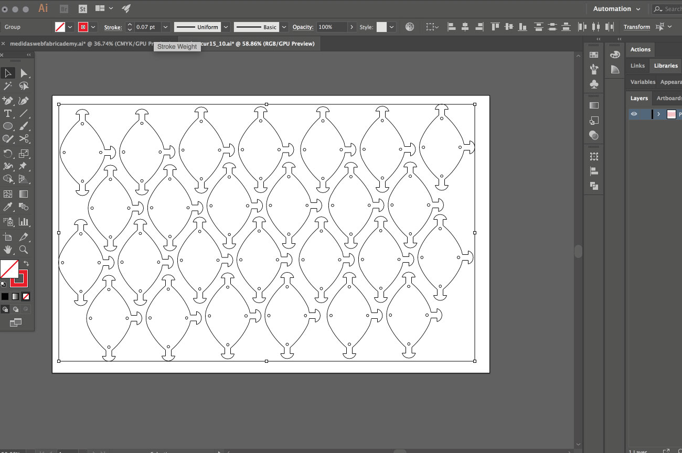
Task: Select the Zoom magnifier tool
Action: pyautogui.click(x=24, y=250)
